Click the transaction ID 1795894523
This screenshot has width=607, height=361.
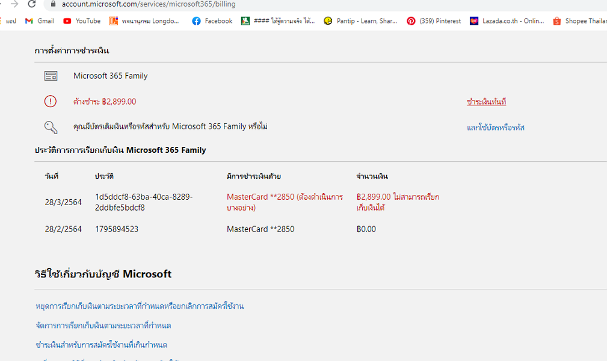[x=117, y=229]
